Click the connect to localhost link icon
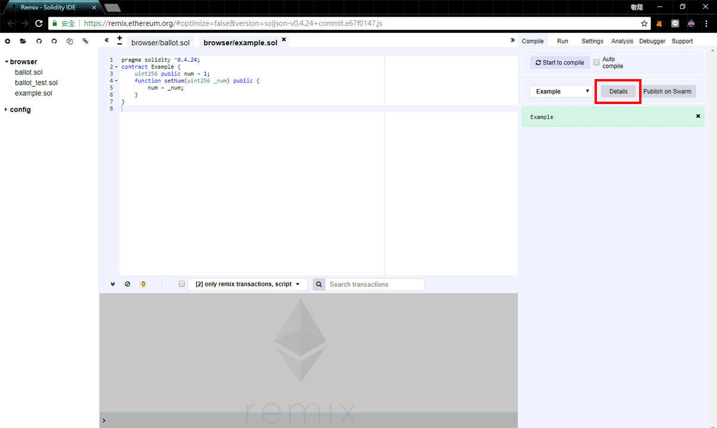 coord(85,41)
